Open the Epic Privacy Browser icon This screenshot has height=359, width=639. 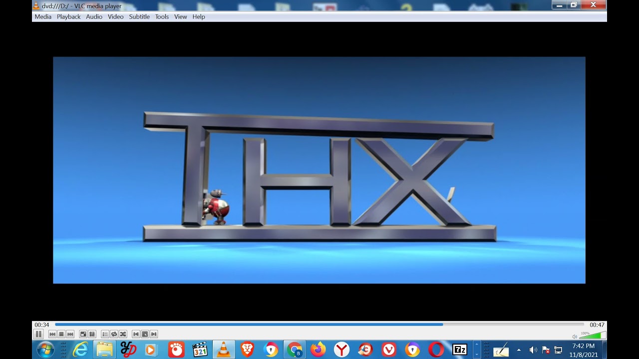coord(271,350)
